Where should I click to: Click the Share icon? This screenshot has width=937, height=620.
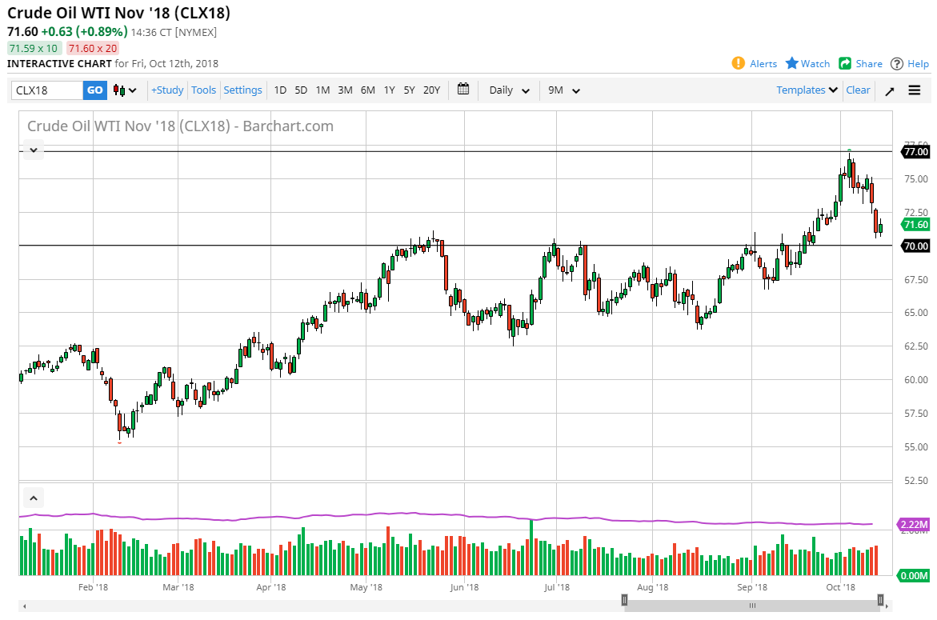845,63
